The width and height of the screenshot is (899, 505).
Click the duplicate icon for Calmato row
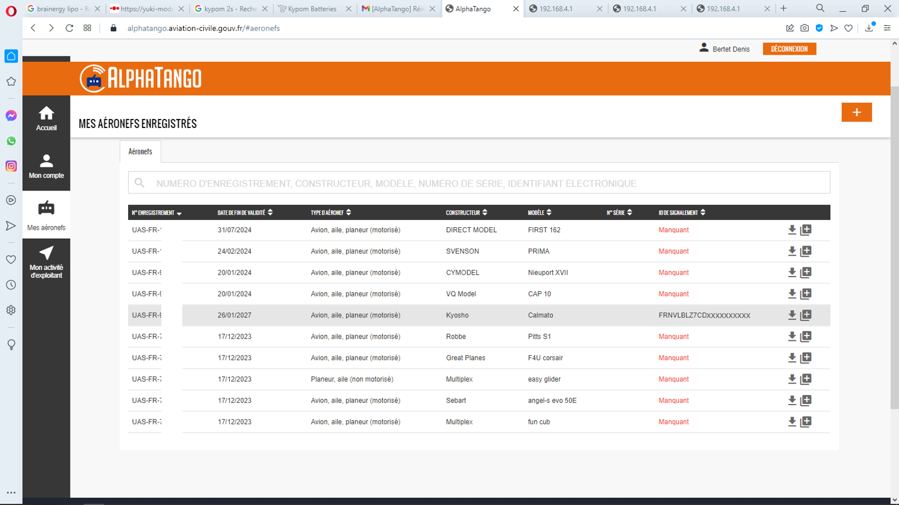click(806, 315)
